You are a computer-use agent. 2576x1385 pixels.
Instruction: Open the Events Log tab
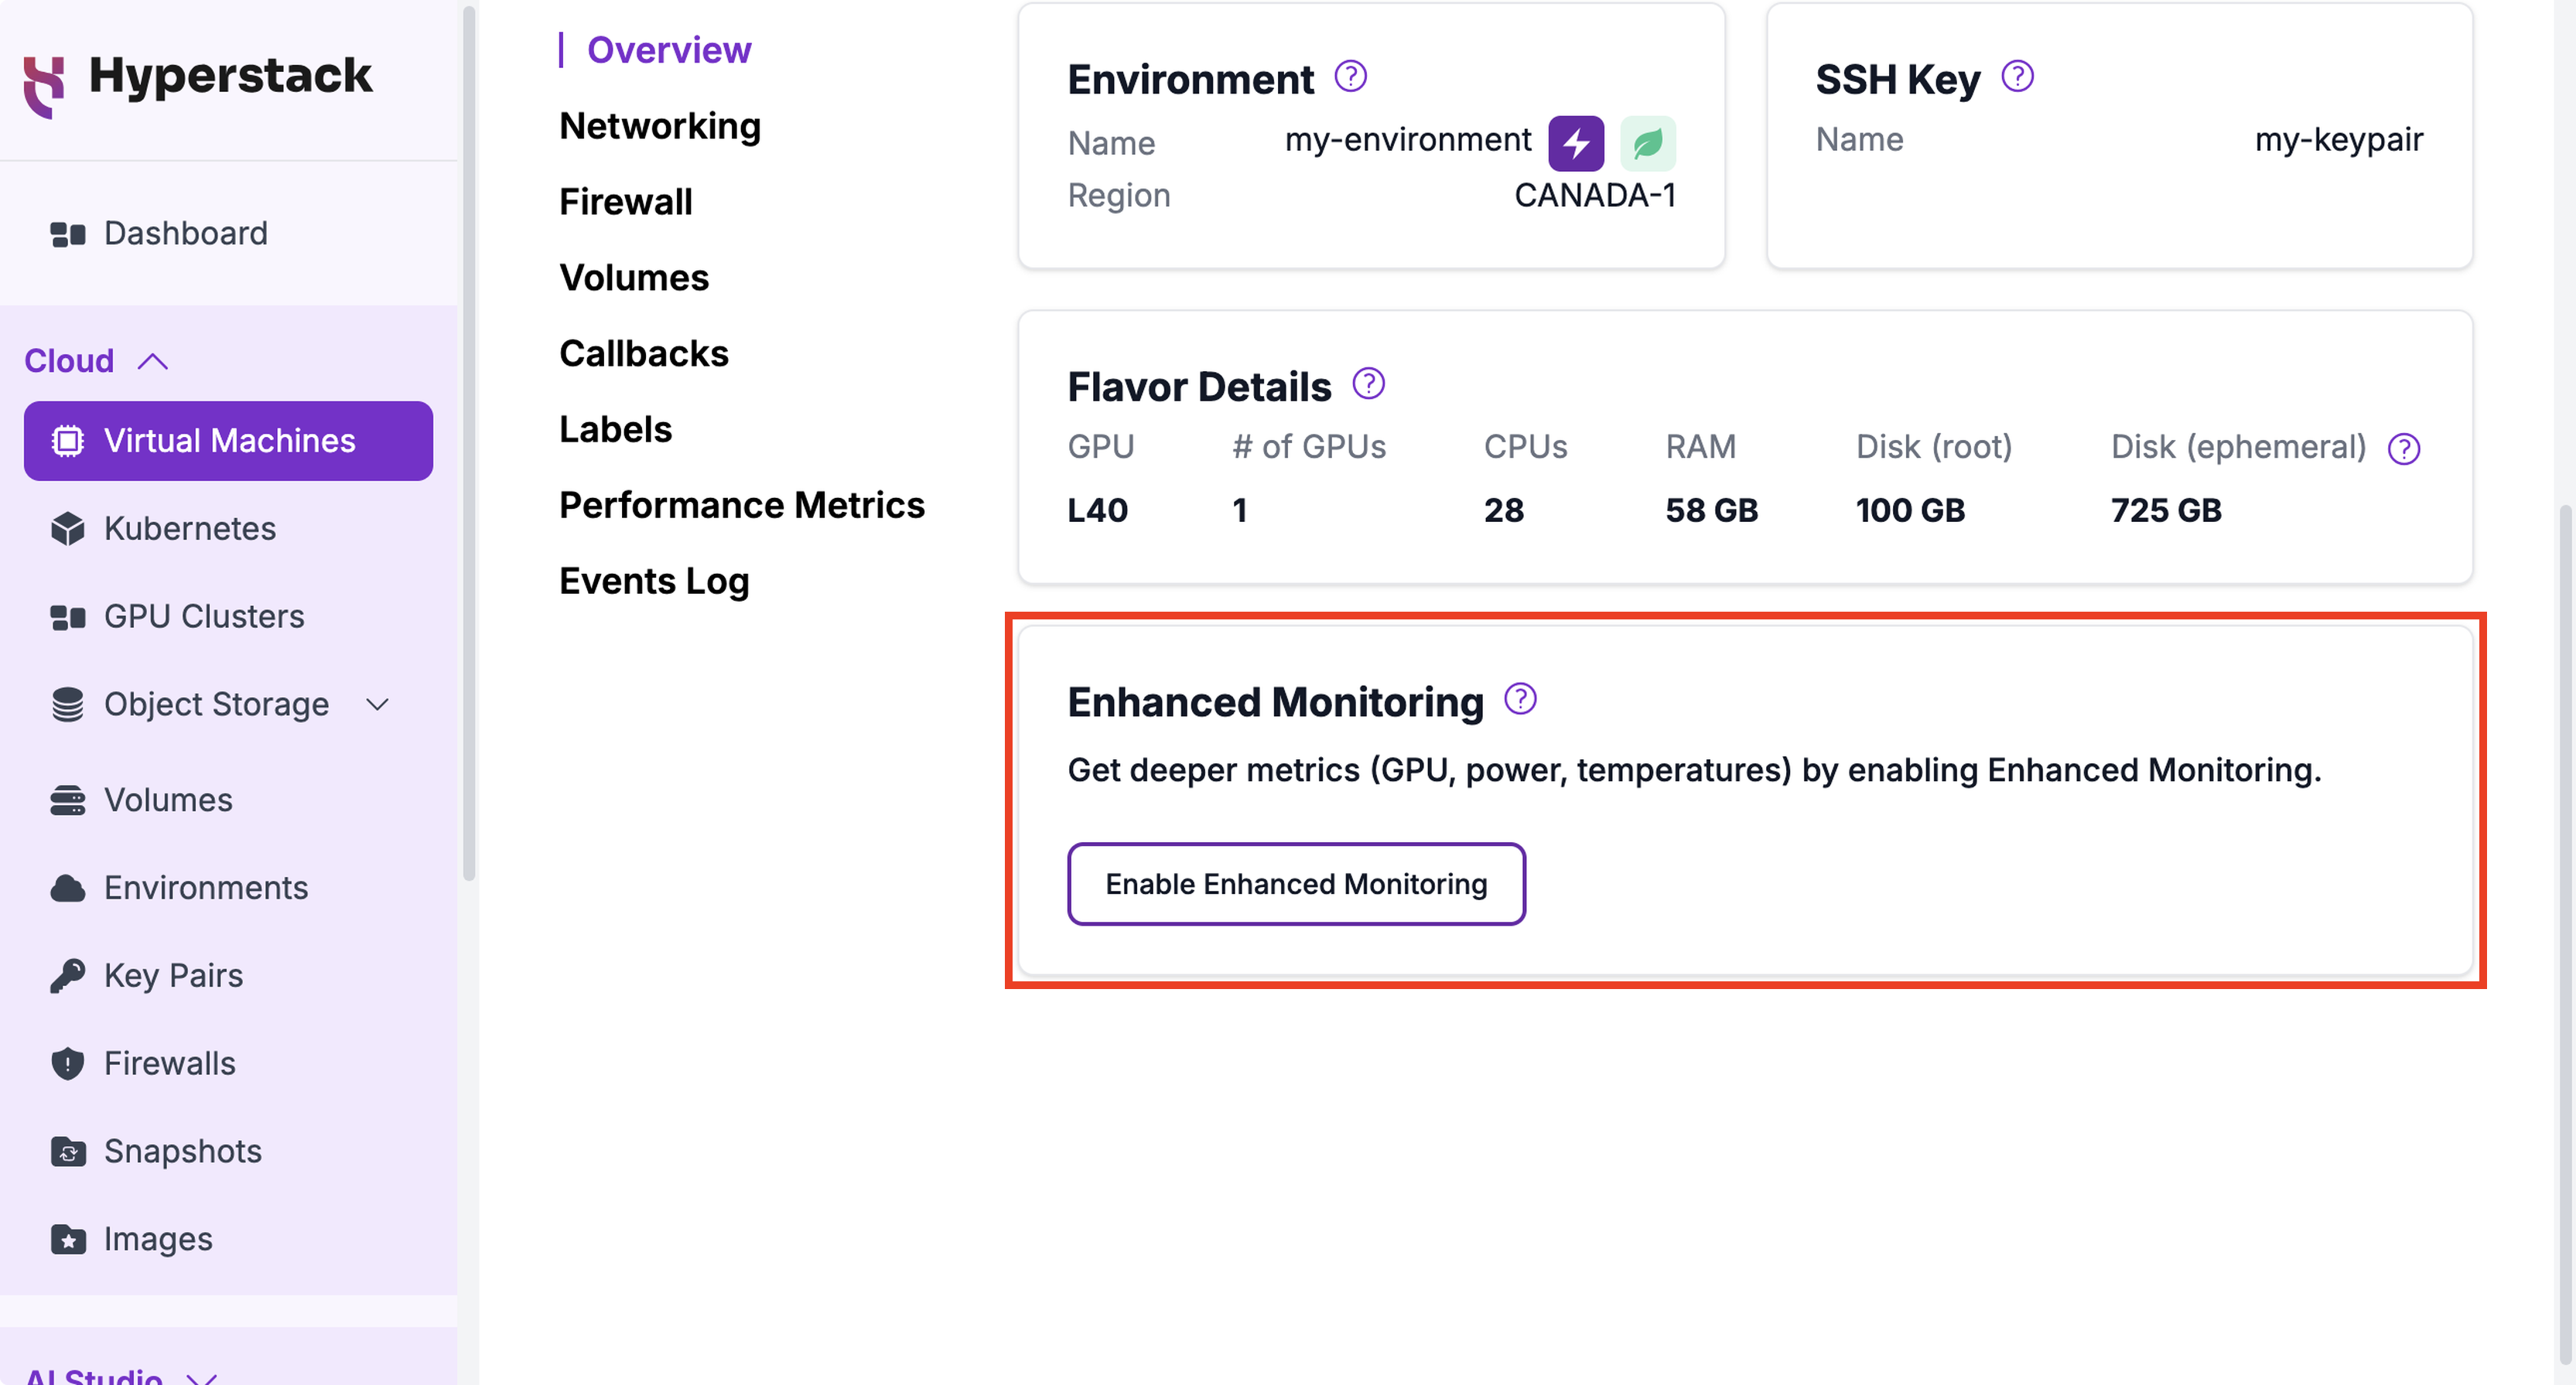654,582
